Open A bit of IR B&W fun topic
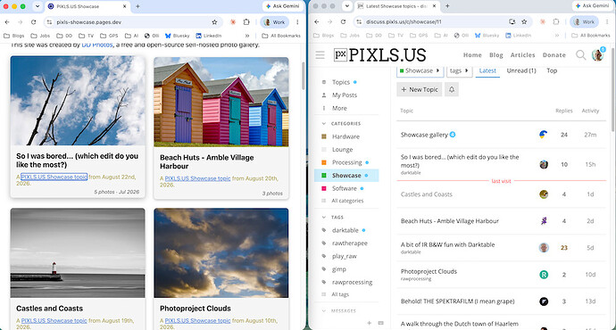This screenshot has height=330, width=616. pos(447,244)
